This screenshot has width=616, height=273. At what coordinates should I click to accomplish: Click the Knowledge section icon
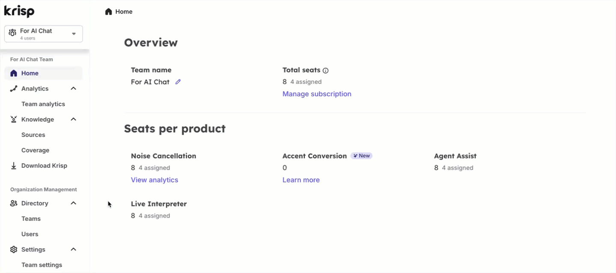[x=14, y=119]
